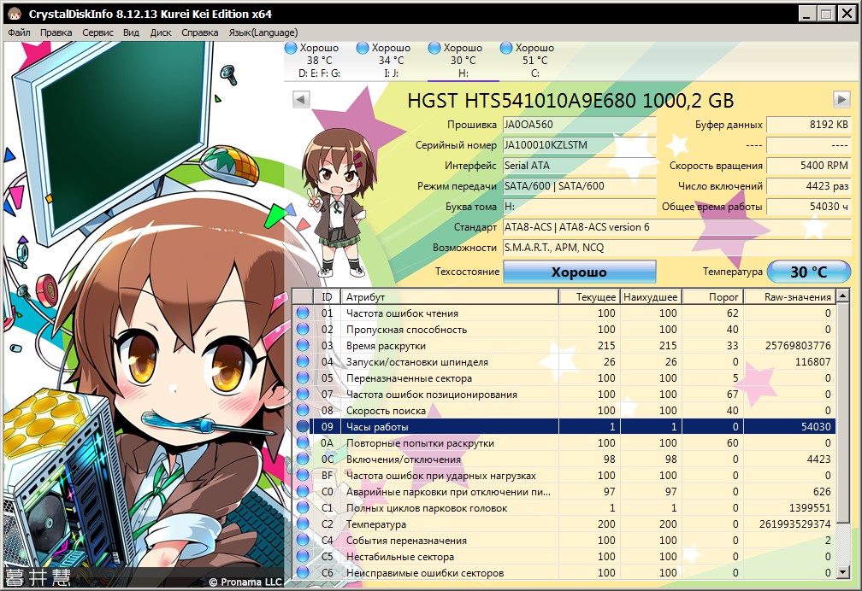Image resolution: width=862 pixels, height=591 pixels.
Task: Click total hours 54030 ч field
Action: [809, 207]
